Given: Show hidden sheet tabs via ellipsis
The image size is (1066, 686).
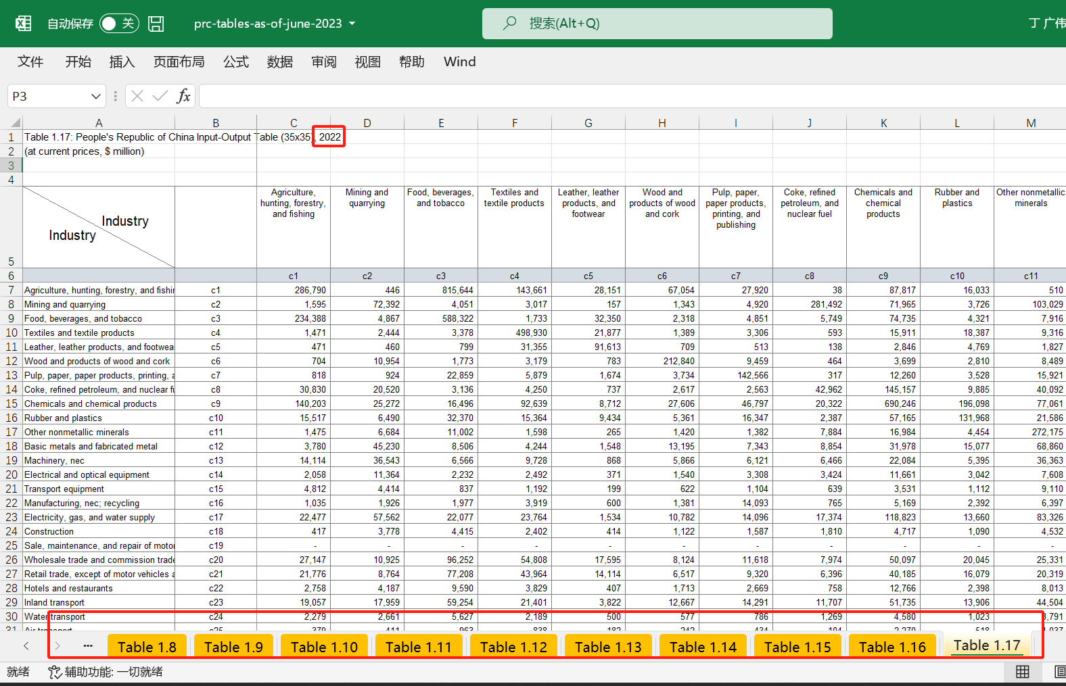Looking at the screenshot, I should click(88, 645).
